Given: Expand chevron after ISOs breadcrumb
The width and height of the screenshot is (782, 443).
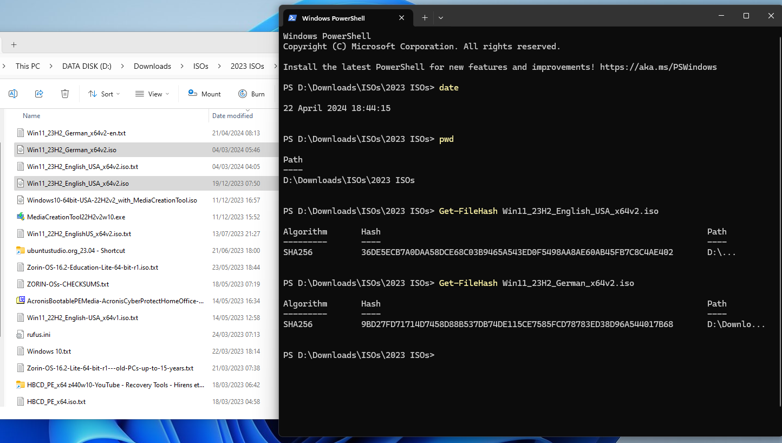Looking at the screenshot, I should click(x=220, y=66).
